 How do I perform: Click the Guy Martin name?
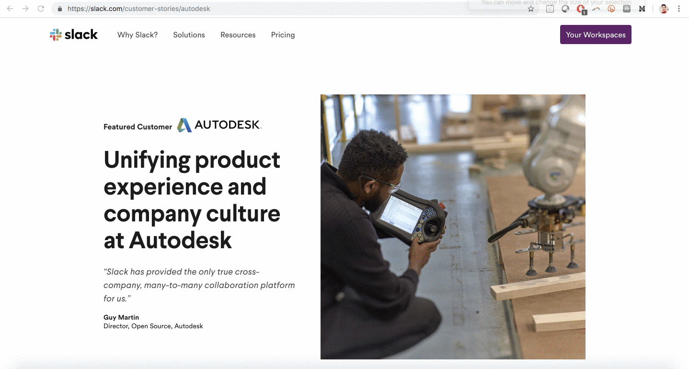(121, 317)
